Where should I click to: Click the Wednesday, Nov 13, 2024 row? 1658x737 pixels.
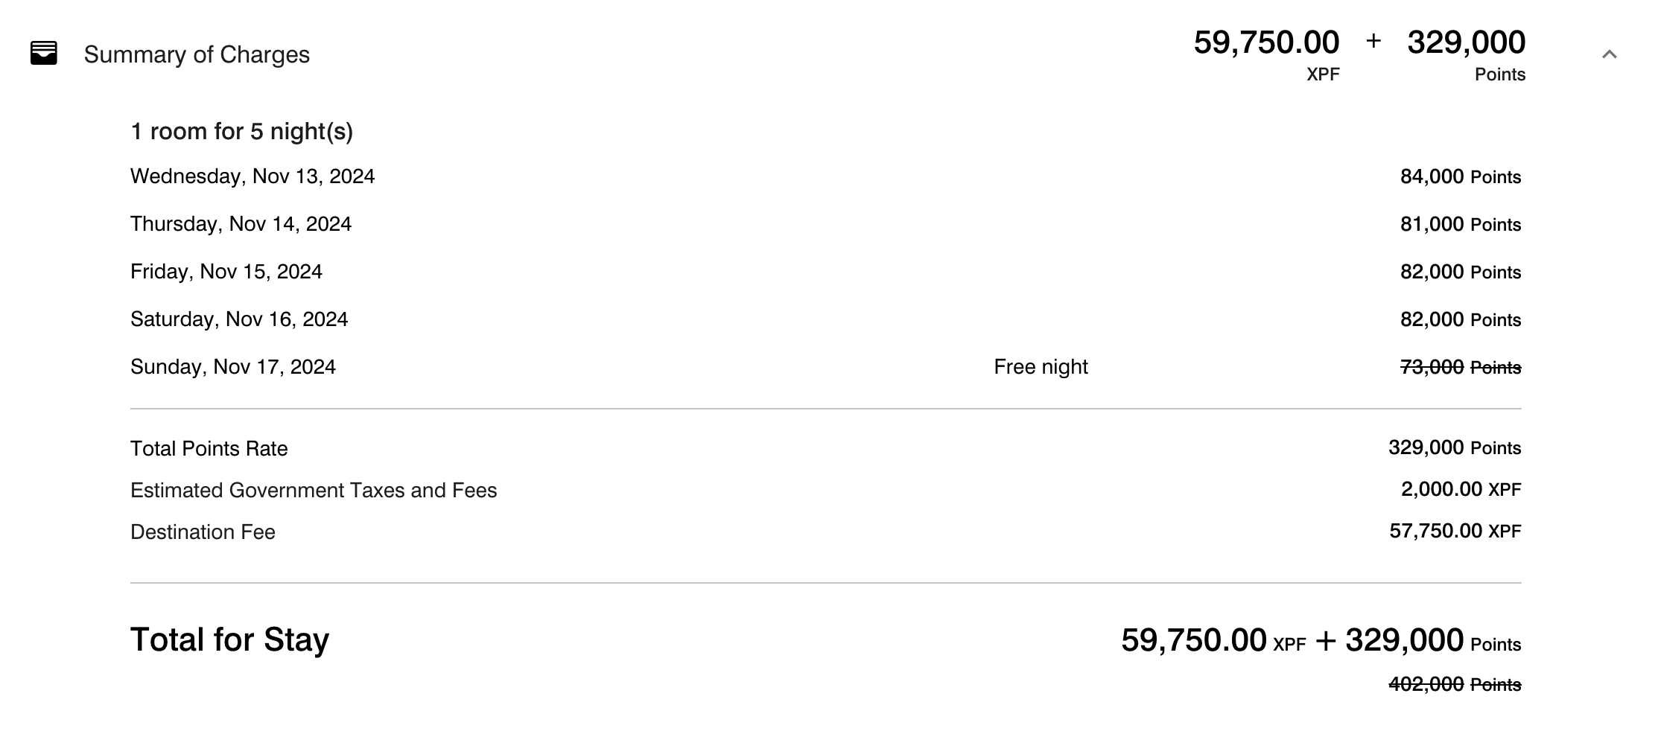252,176
